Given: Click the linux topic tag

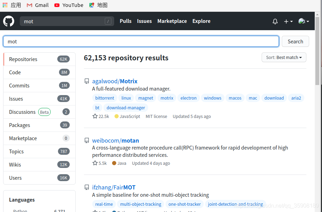Looking at the screenshot, I should (126, 98).
